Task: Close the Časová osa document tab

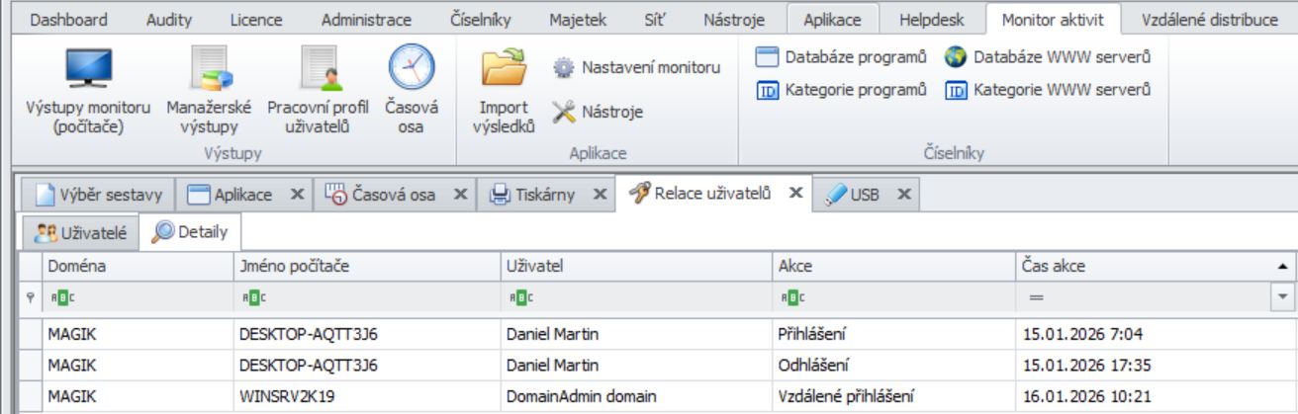Action: click(460, 195)
